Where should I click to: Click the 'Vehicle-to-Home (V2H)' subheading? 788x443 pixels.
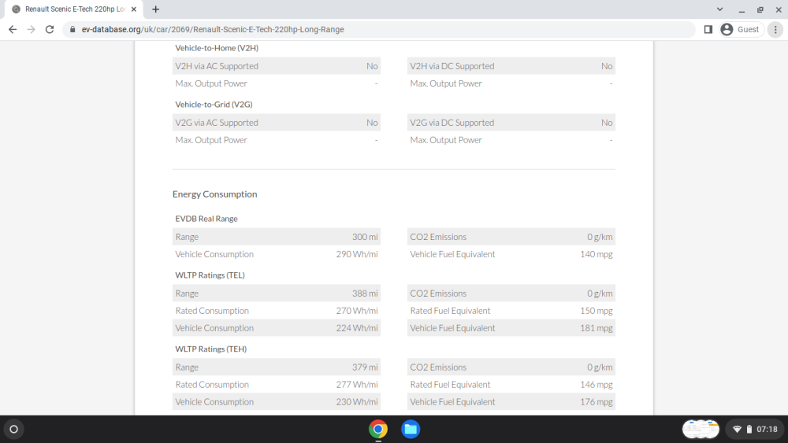tap(217, 48)
